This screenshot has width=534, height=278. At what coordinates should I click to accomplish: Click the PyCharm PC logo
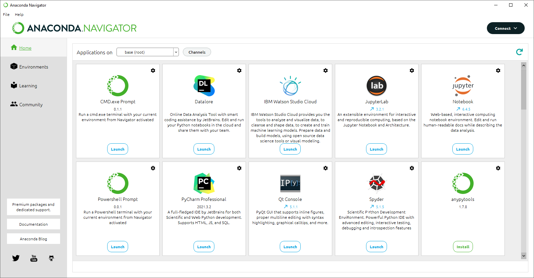204,183
